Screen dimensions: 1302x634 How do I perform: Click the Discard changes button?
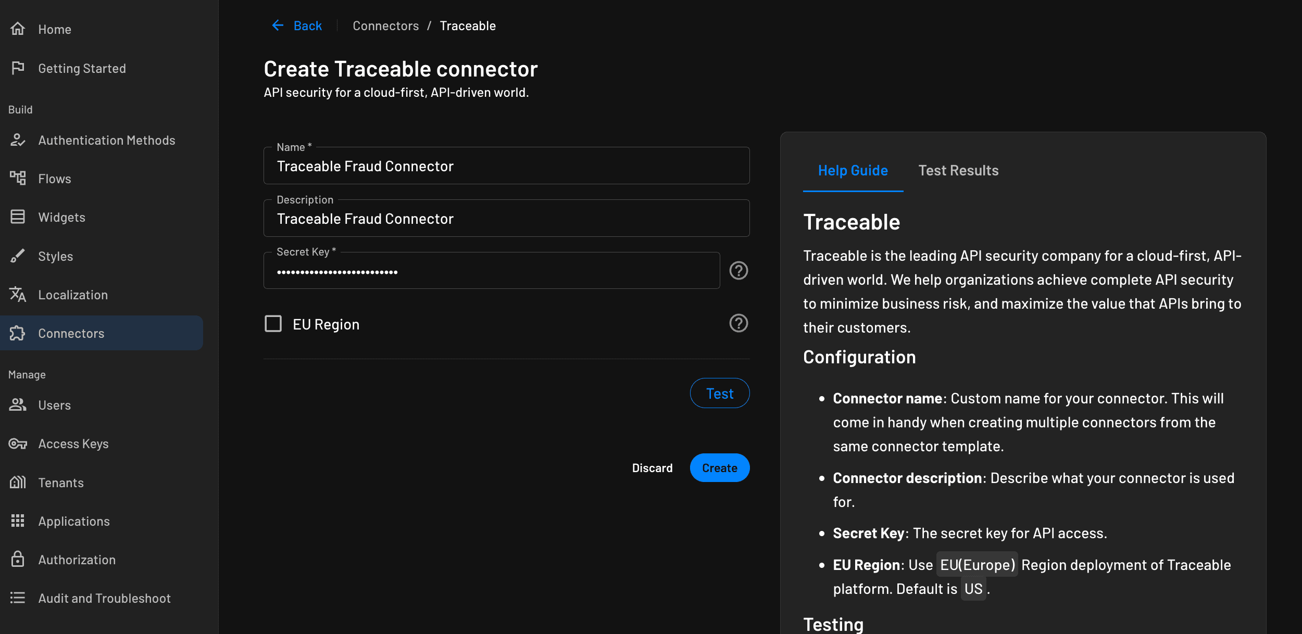(652, 467)
